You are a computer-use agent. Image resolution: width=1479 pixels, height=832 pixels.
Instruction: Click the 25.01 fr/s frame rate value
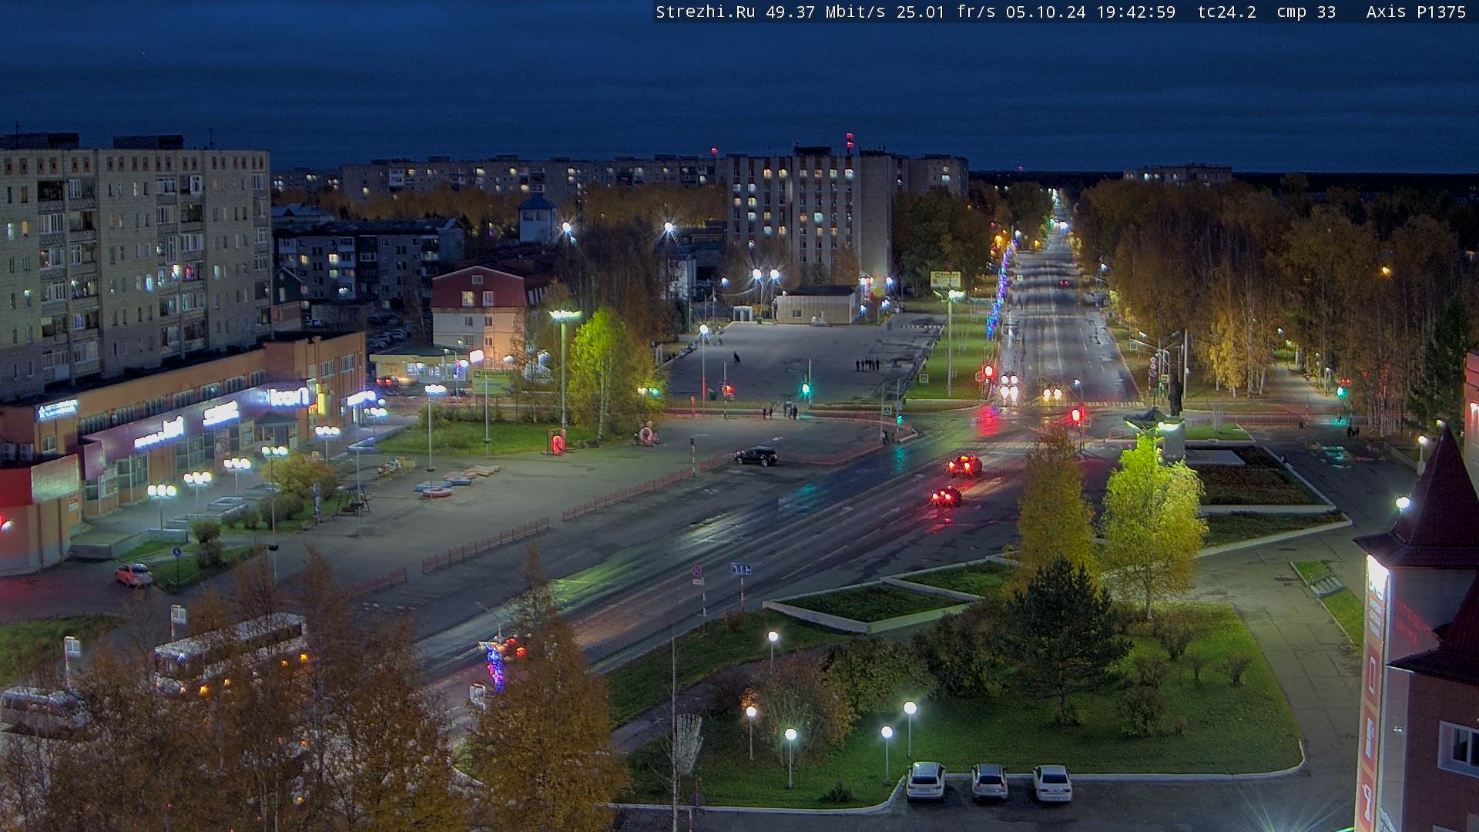pyautogui.click(x=946, y=12)
